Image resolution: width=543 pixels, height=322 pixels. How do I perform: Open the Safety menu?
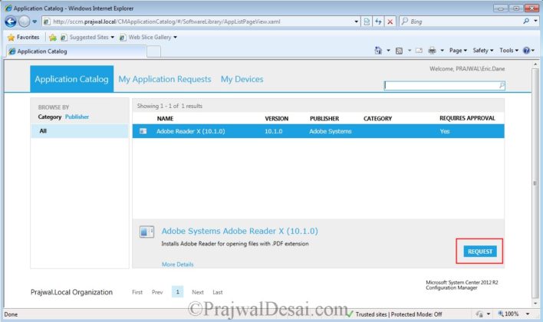[x=483, y=51]
